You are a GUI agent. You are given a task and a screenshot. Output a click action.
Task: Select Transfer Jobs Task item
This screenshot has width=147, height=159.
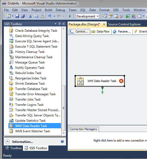coord(35,99)
